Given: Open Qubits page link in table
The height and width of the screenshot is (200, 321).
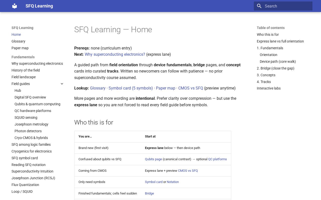Looking at the screenshot, I should click(x=153, y=159).
